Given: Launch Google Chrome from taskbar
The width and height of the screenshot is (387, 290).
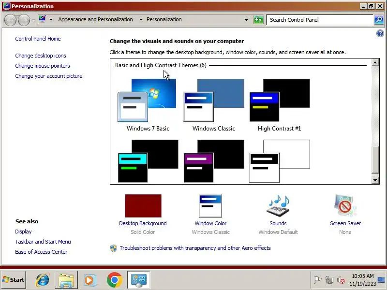Looking at the screenshot, I should click(114, 280).
